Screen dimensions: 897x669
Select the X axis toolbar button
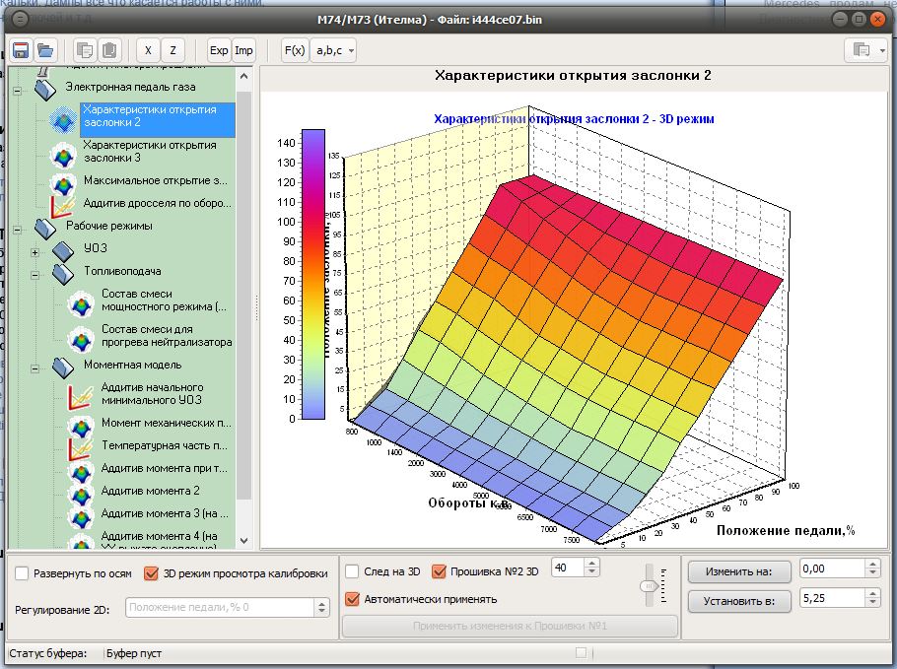(148, 50)
